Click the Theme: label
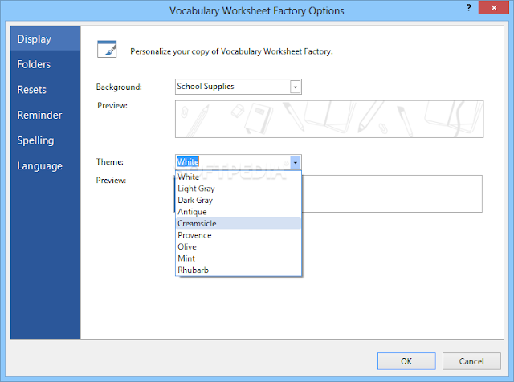 (110, 162)
